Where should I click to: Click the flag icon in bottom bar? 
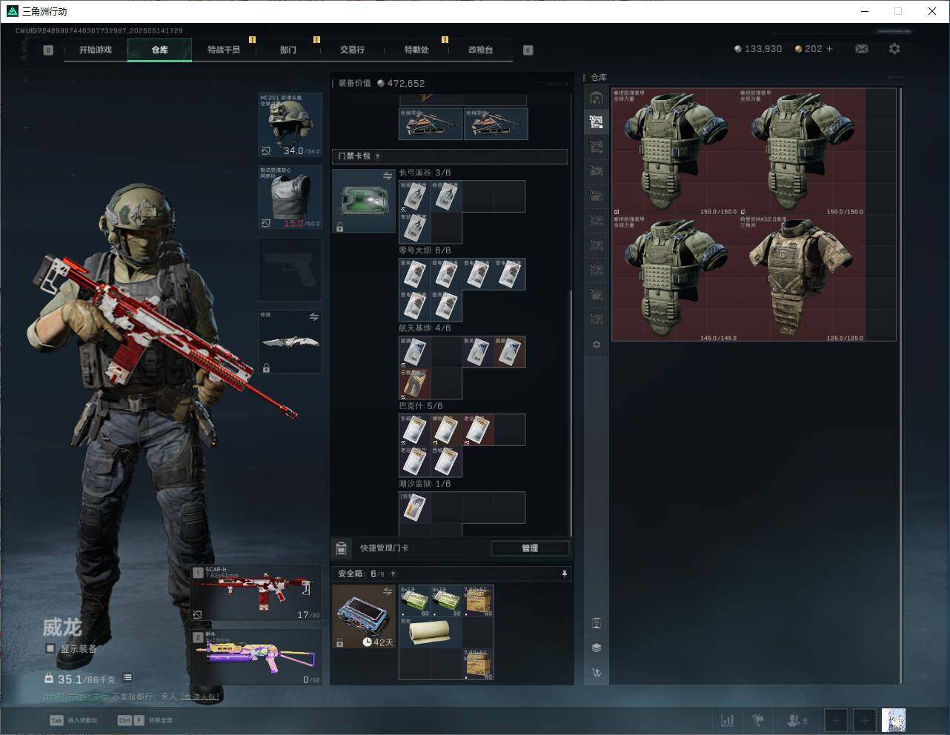[758, 720]
